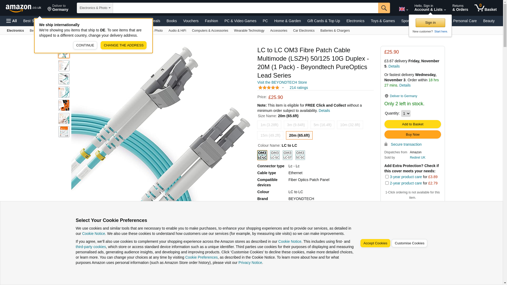Open the Quantity dropdown
Screen dimensions: 507x285
click(406, 113)
